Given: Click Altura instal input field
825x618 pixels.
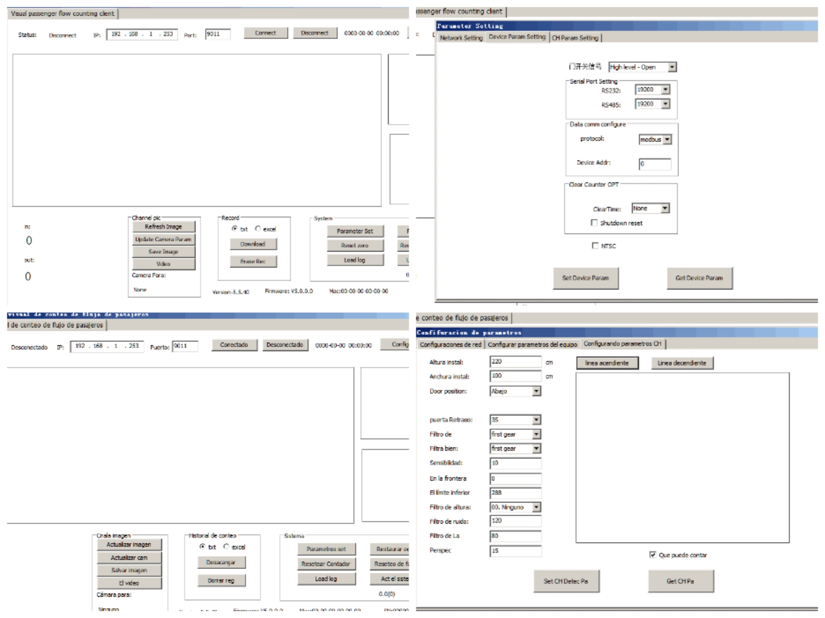Looking at the screenshot, I should point(516,362).
